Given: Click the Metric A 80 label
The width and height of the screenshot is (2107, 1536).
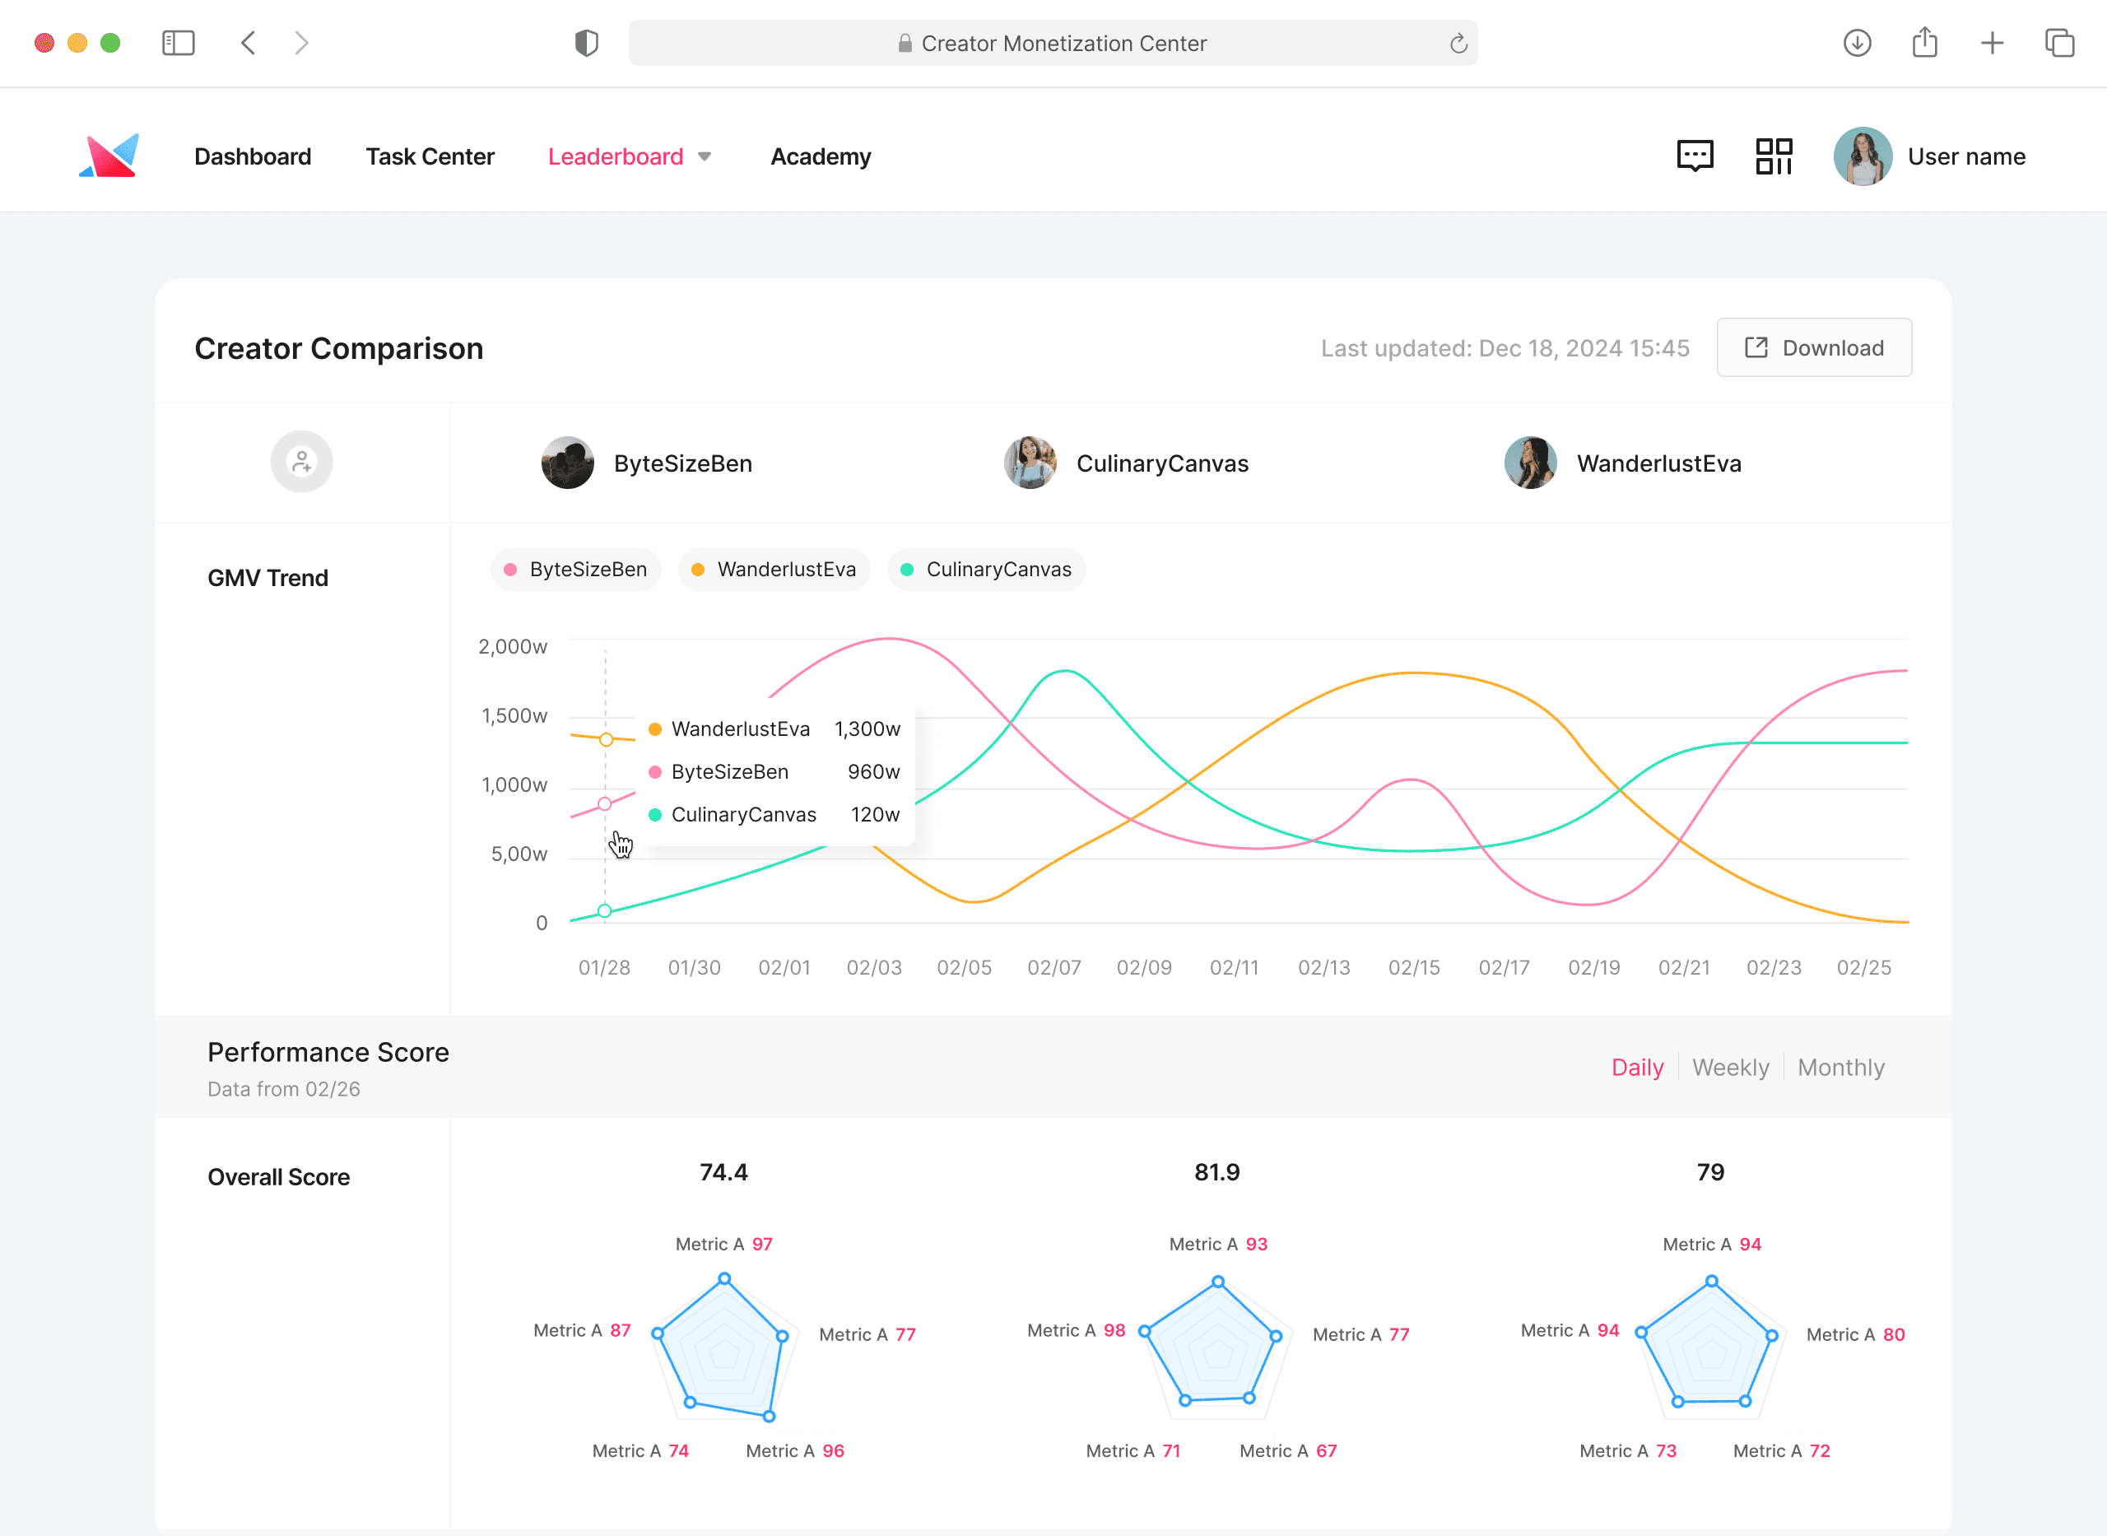Looking at the screenshot, I should point(1855,1334).
